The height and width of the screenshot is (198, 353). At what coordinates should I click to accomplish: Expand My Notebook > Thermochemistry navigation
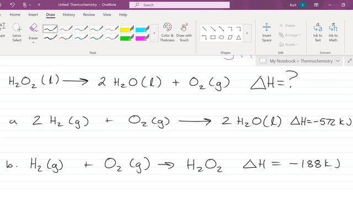coord(338,61)
